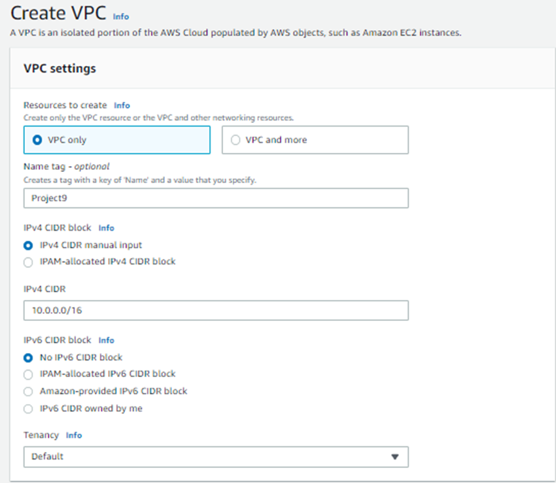Select the VPC only radio button
The image size is (556, 483).
37,140
